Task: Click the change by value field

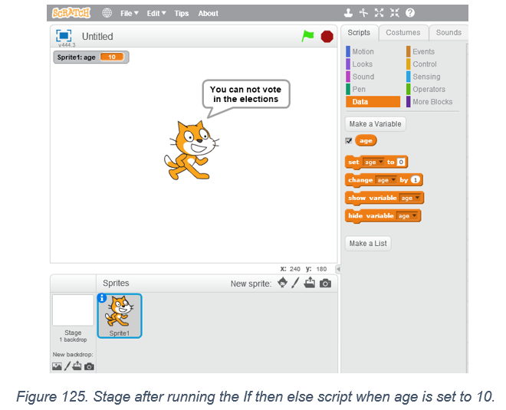Action: click(x=416, y=180)
